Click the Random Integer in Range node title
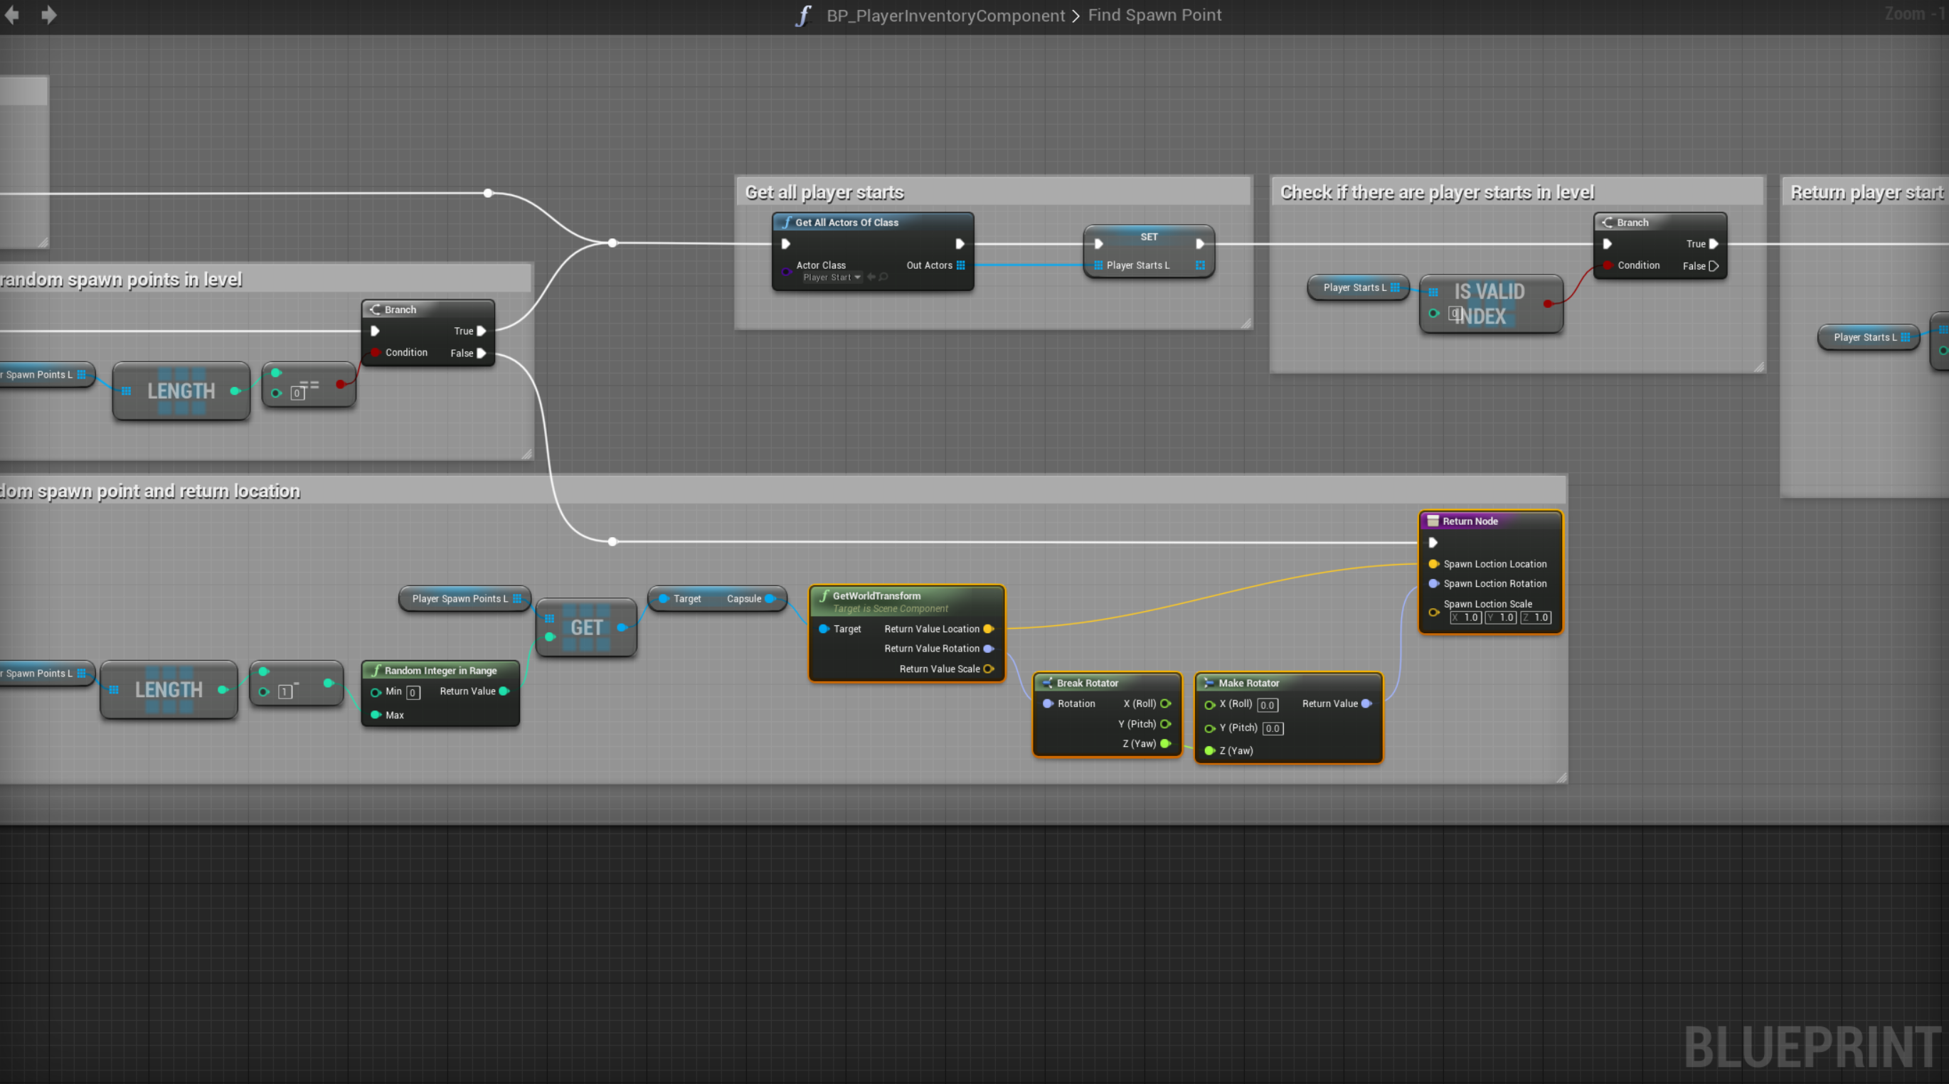This screenshot has width=1949, height=1084. tap(440, 671)
